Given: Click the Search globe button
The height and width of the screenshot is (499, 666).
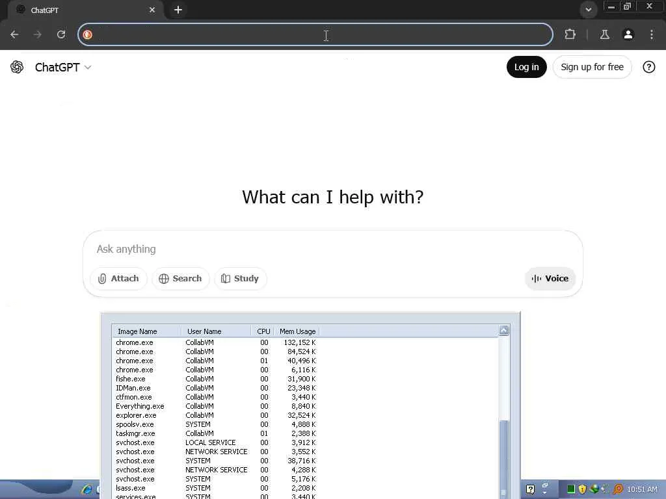Looking at the screenshot, I should [x=181, y=278].
